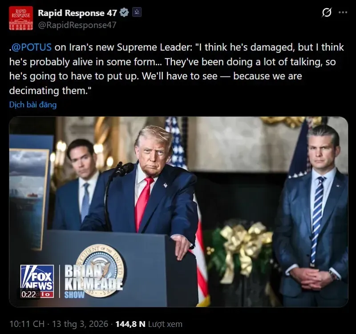The height and width of the screenshot is (334, 356).
Task: Click the 144,8 N Lượt xem view count
Action: [149, 324]
